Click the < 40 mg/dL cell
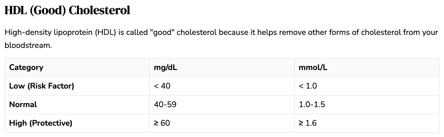The width and height of the screenshot is (444, 137). point(162,86)
